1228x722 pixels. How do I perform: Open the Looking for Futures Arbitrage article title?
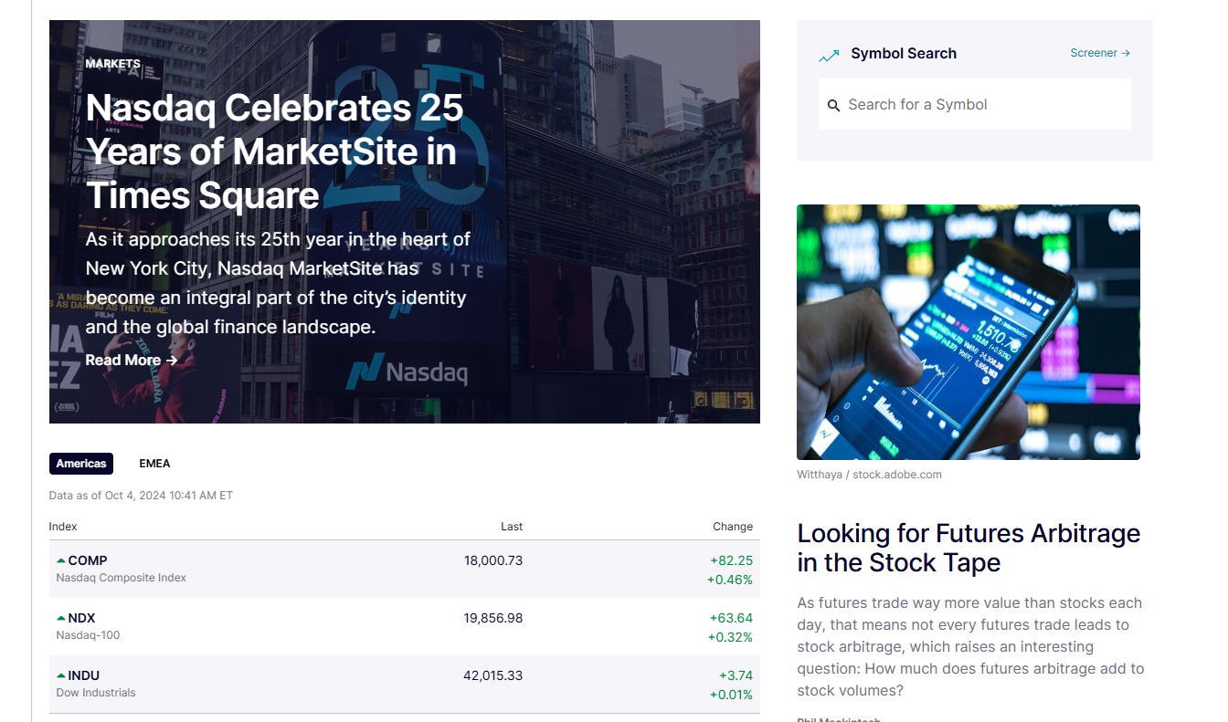point(969,548)
